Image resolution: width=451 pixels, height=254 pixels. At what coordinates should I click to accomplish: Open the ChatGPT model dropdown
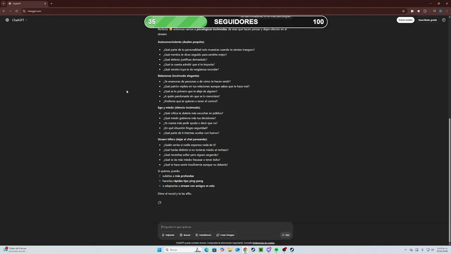tap(19, 20)
